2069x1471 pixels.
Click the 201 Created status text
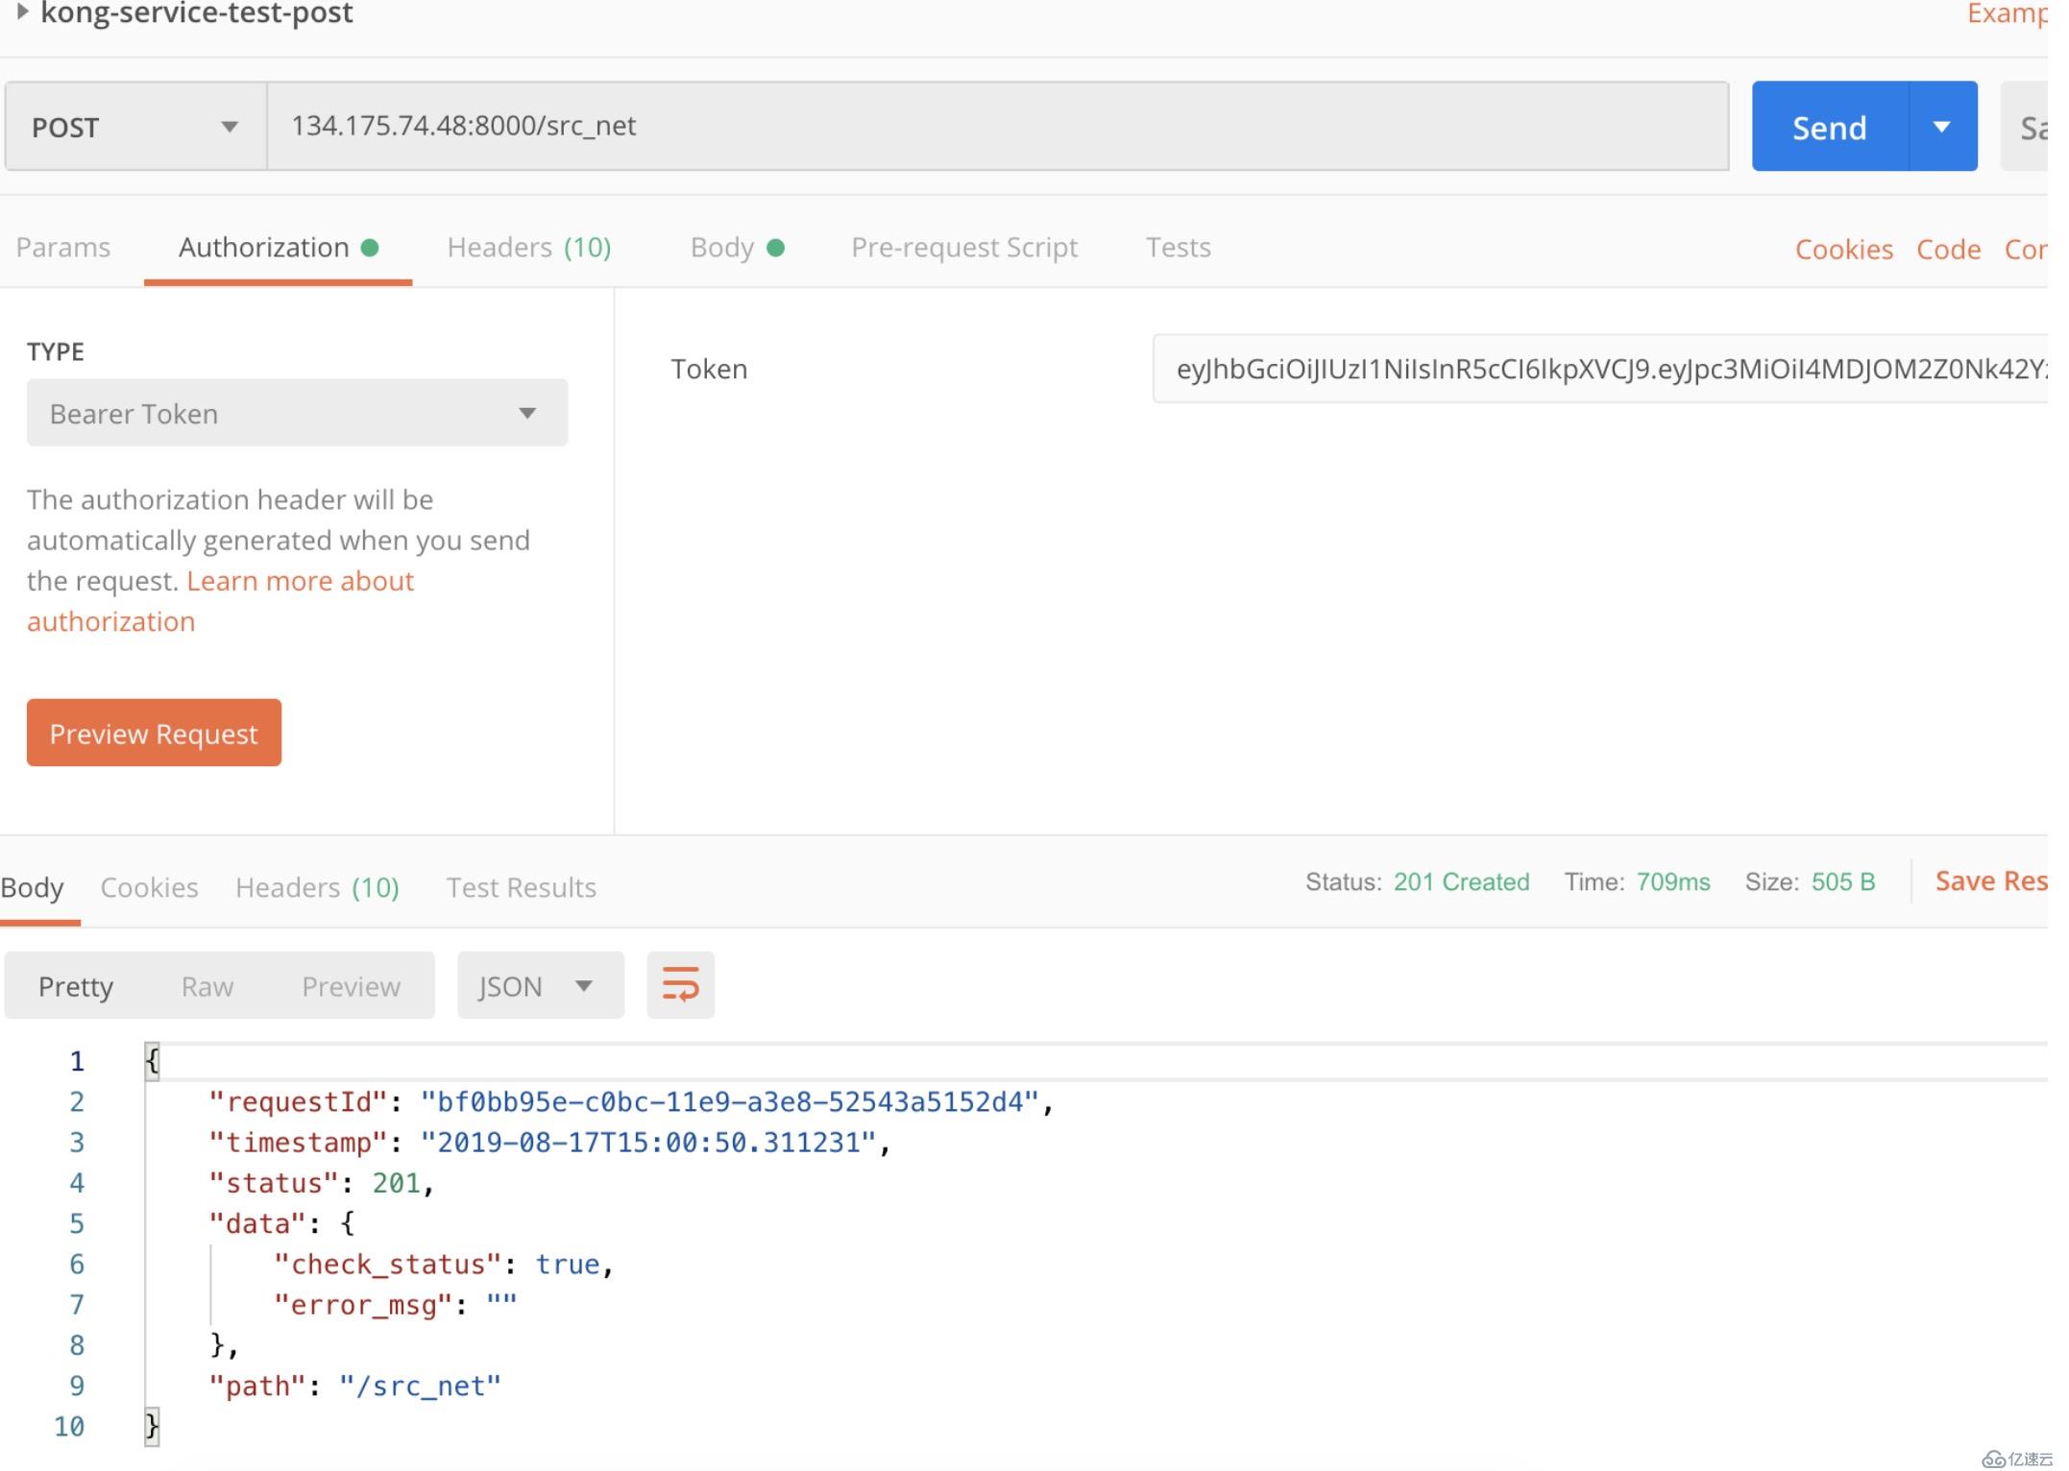tap(1461, 881)
